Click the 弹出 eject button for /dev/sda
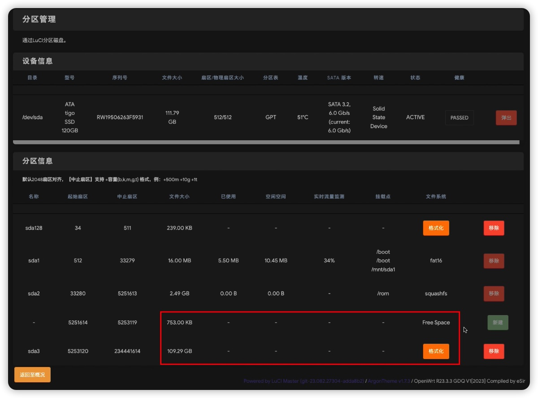538x398 pixels. coord(506,118)
